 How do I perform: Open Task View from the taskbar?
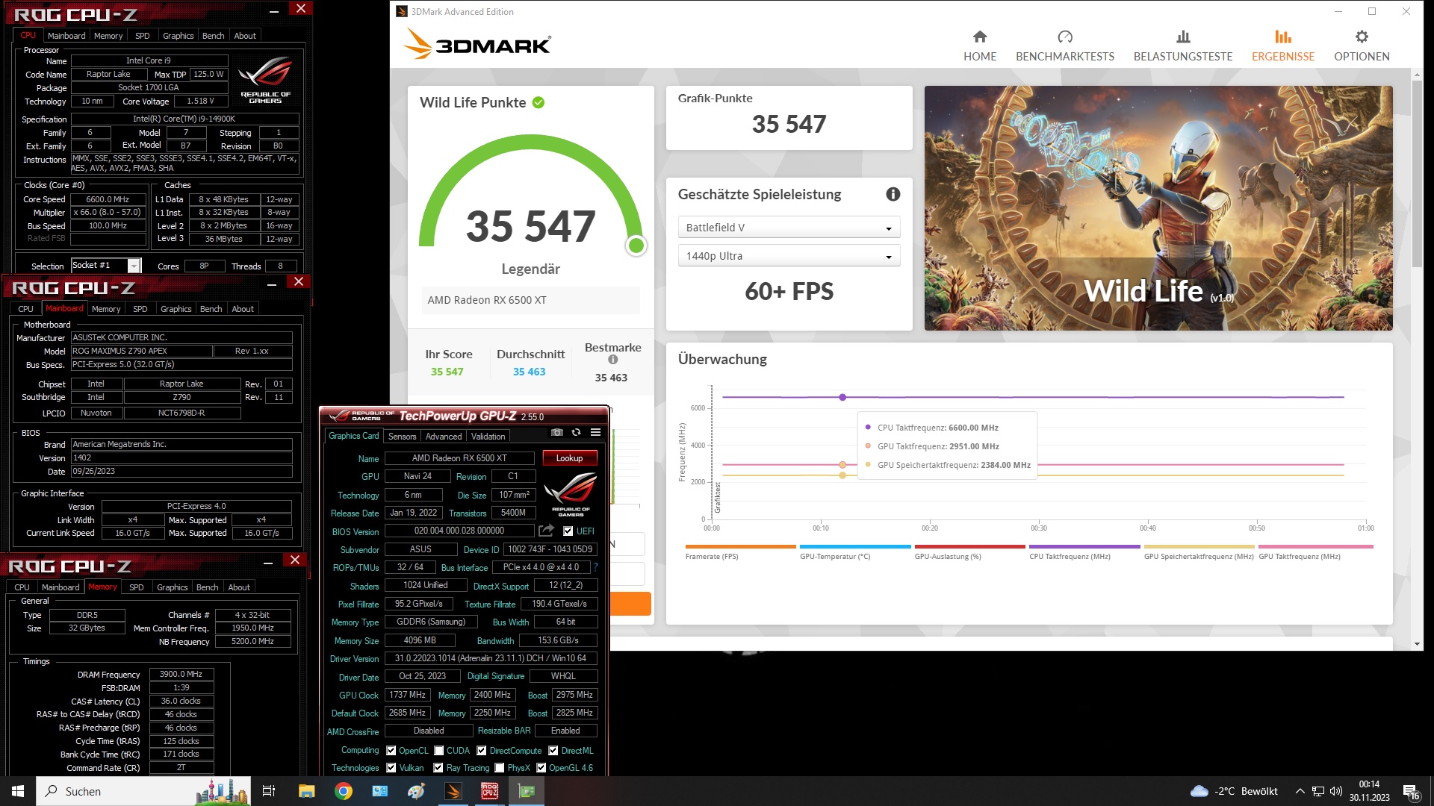tap(269, 791)
